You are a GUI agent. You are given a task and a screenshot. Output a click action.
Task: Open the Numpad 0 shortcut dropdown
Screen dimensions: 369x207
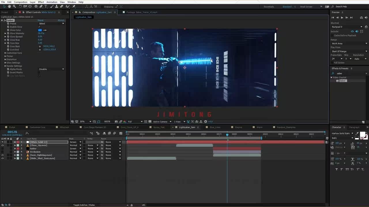click(x=347, y=27)
